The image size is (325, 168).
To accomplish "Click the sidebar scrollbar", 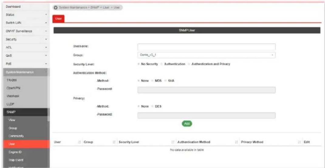I will coord(49,94).
